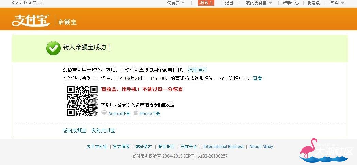
Task: Click 返回余额宝 link
Action: [75, 131]
